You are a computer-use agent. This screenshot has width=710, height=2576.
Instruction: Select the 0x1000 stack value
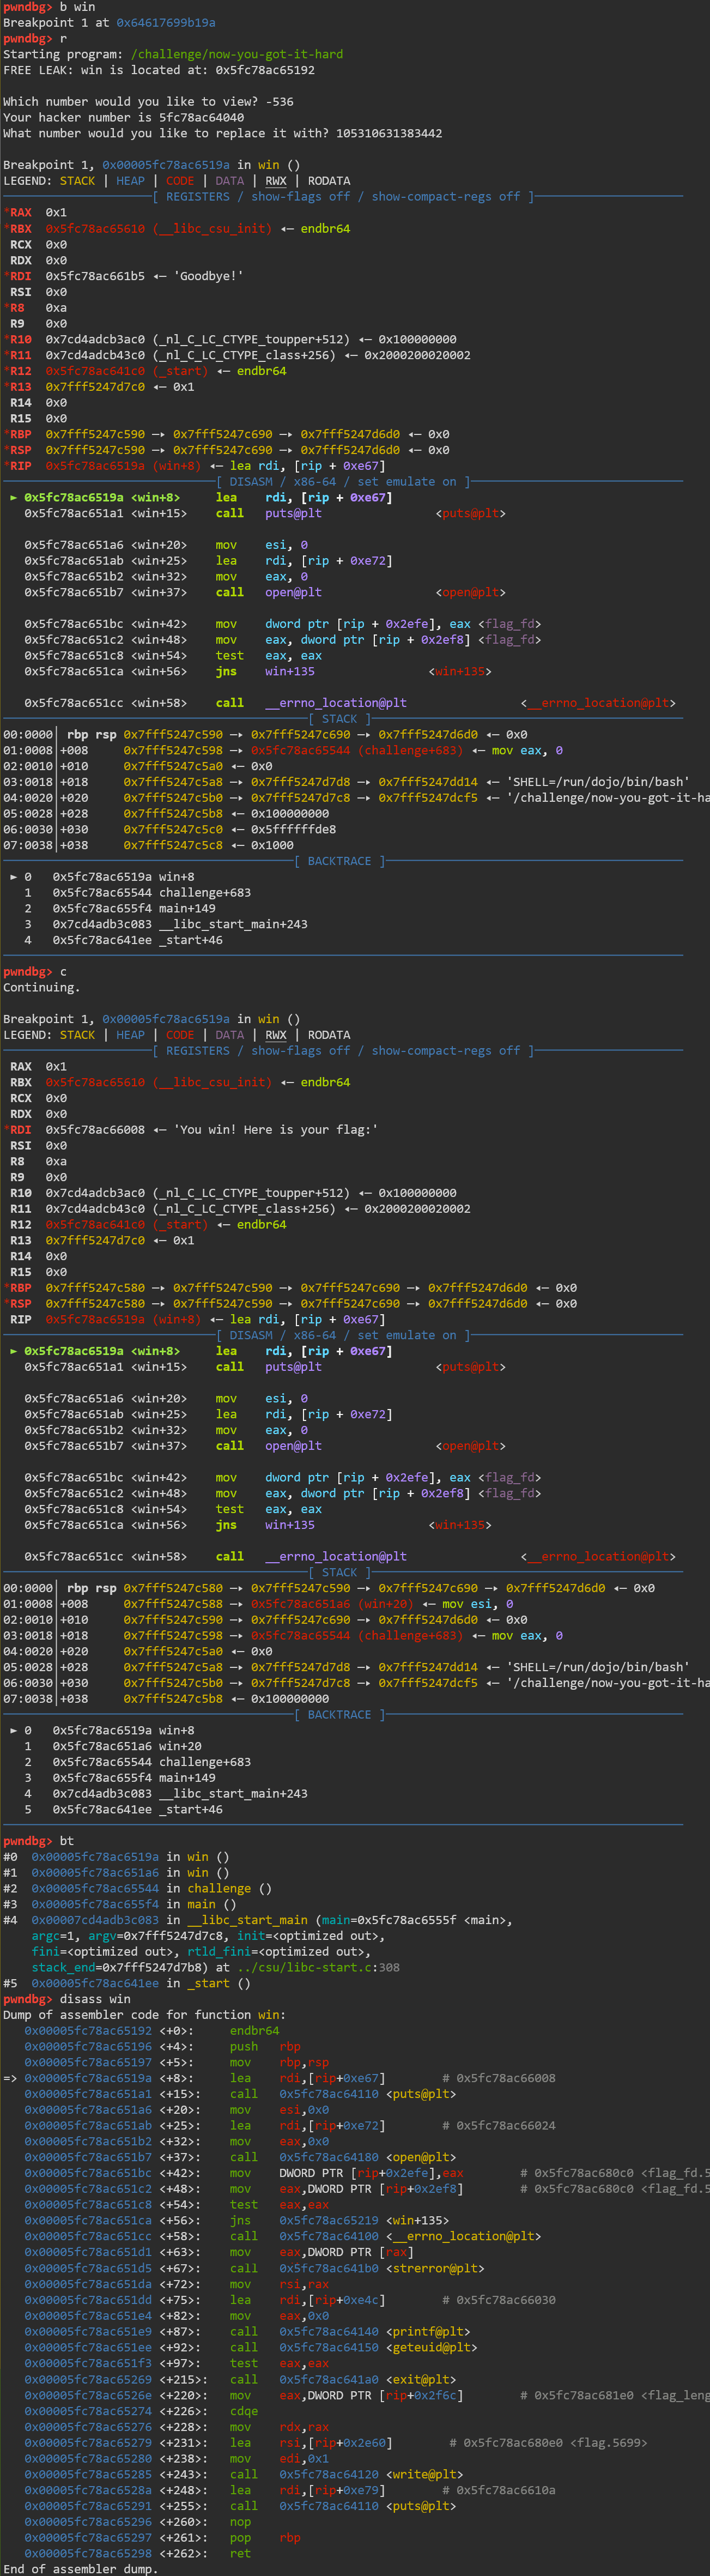(x=273, y=845)
